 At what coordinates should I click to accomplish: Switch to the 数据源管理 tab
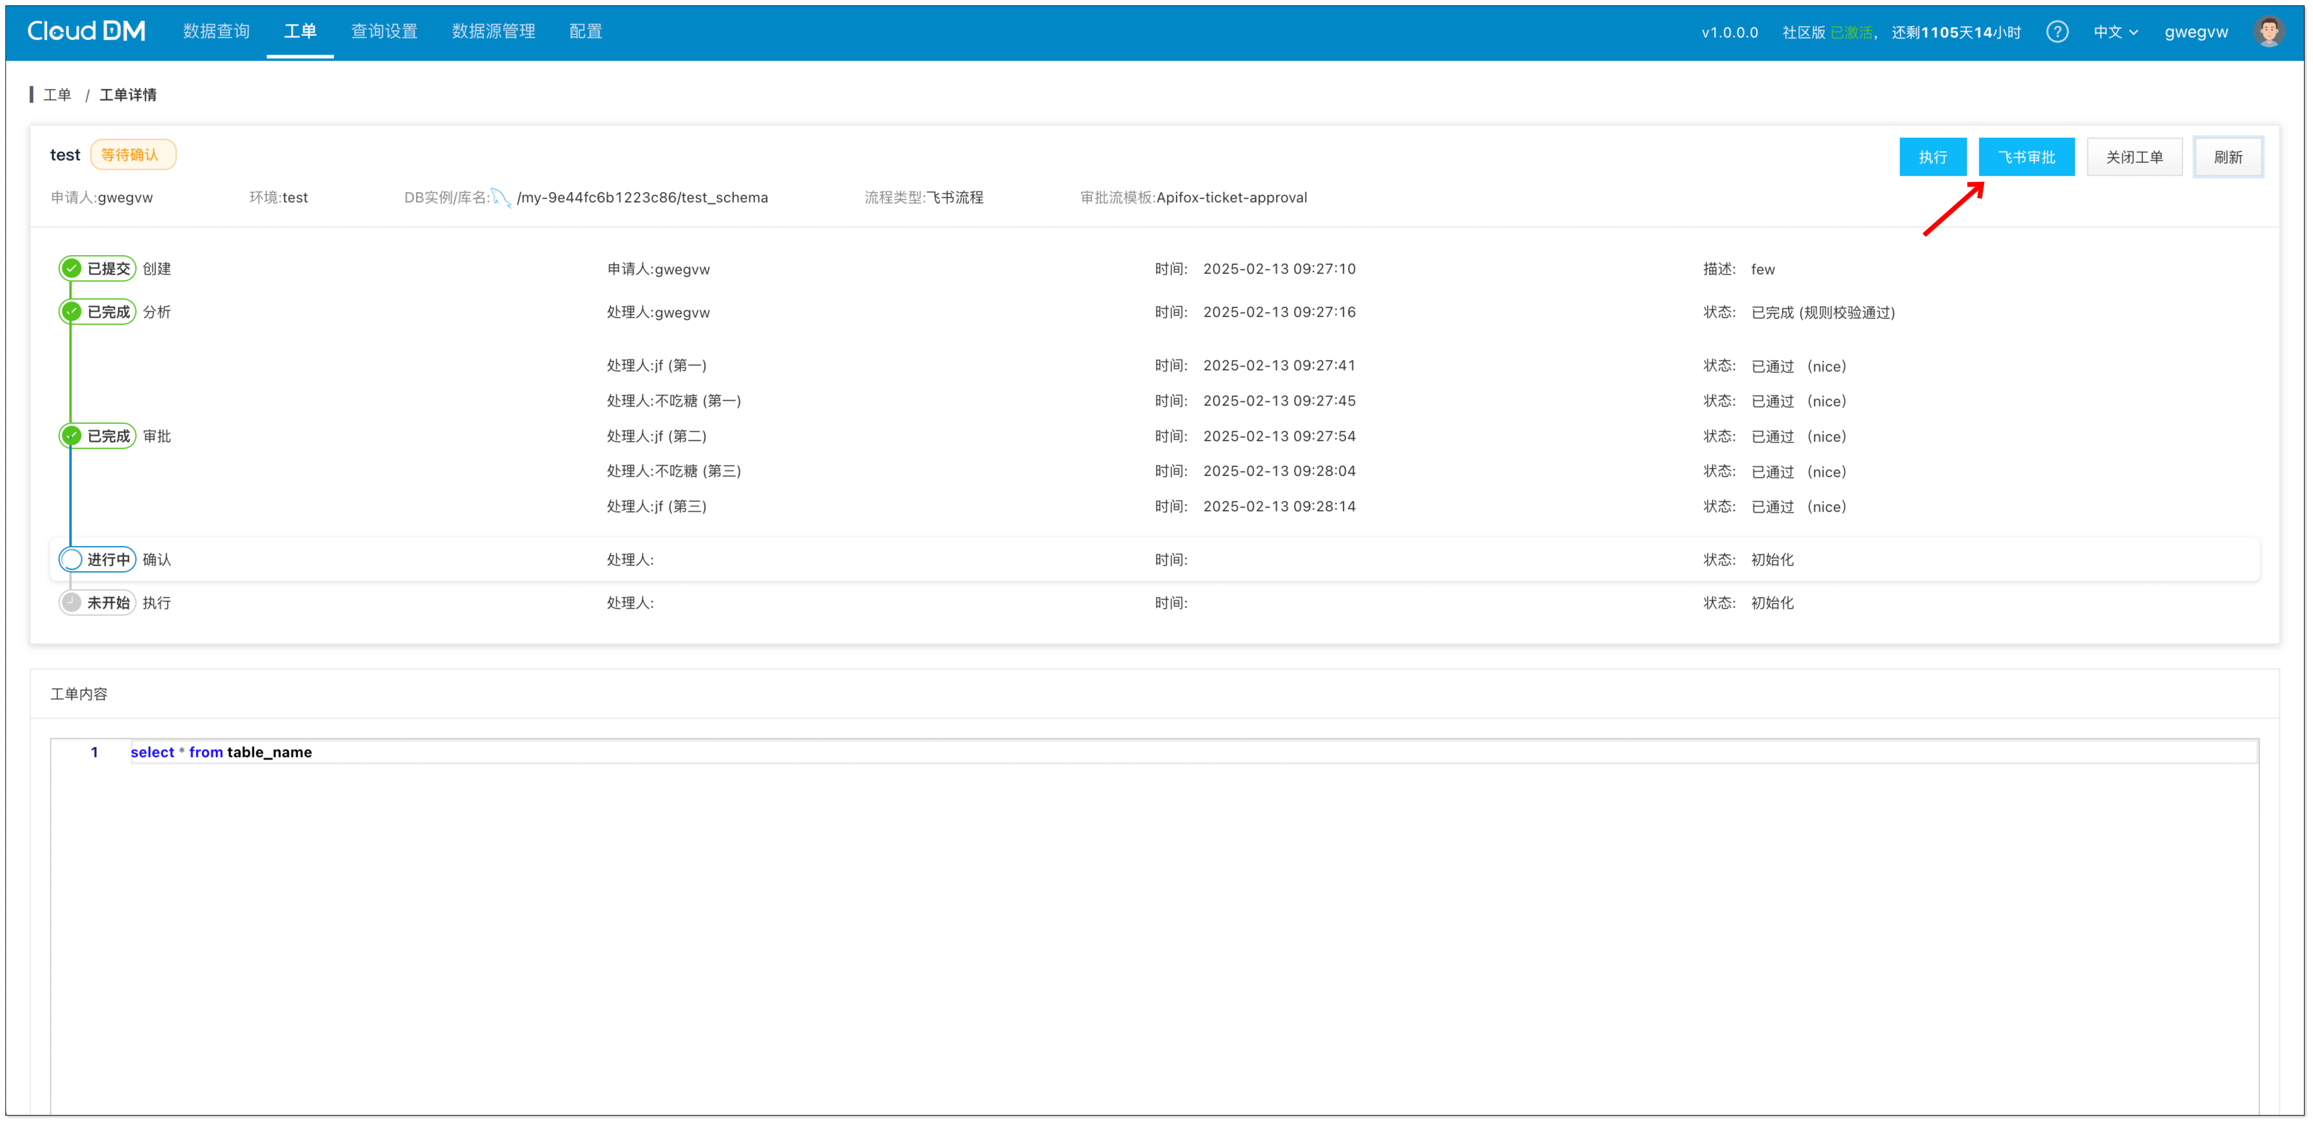[x=493, y=31]
